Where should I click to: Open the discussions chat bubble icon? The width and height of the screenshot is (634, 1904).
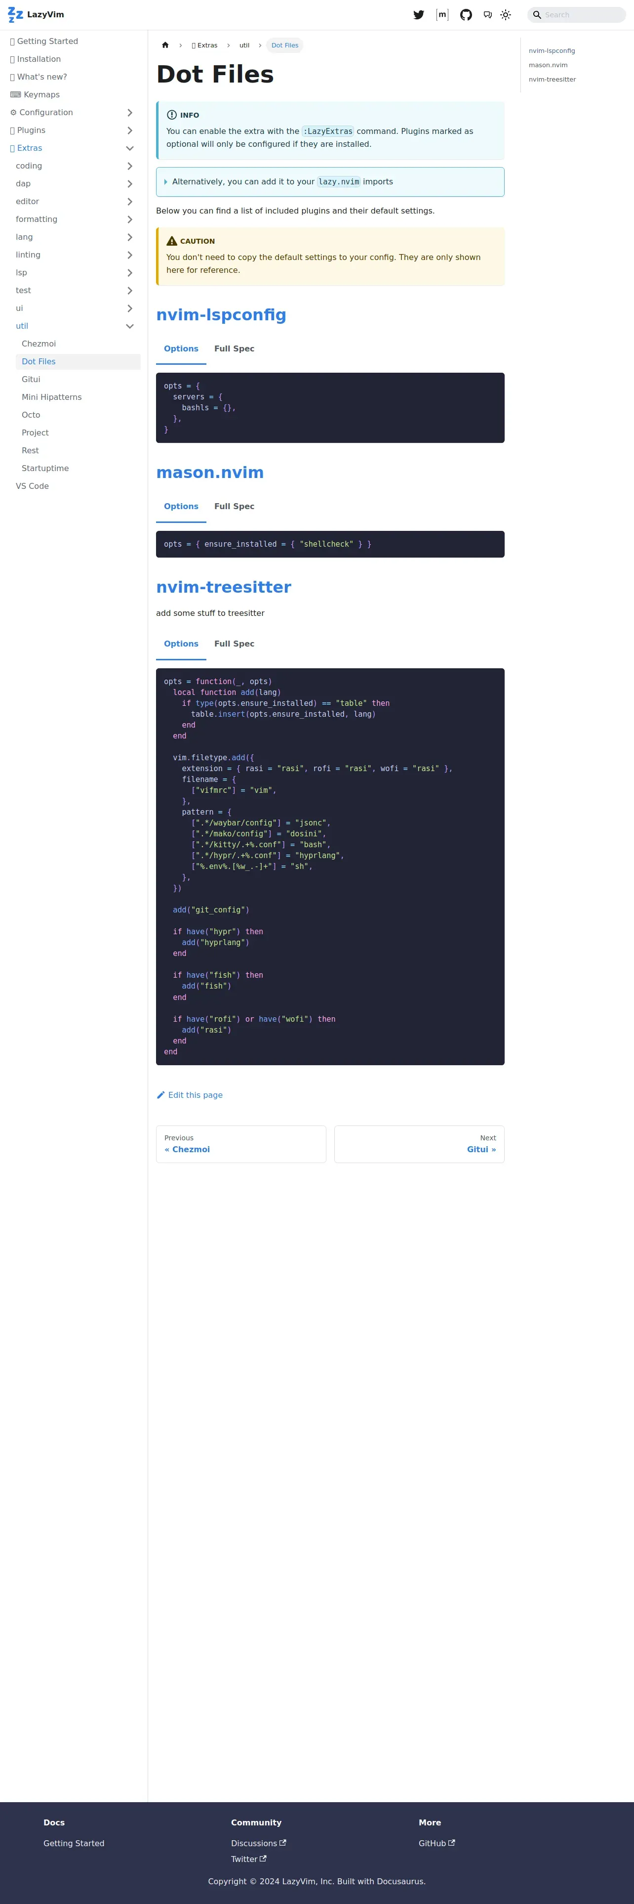point(487,15)
